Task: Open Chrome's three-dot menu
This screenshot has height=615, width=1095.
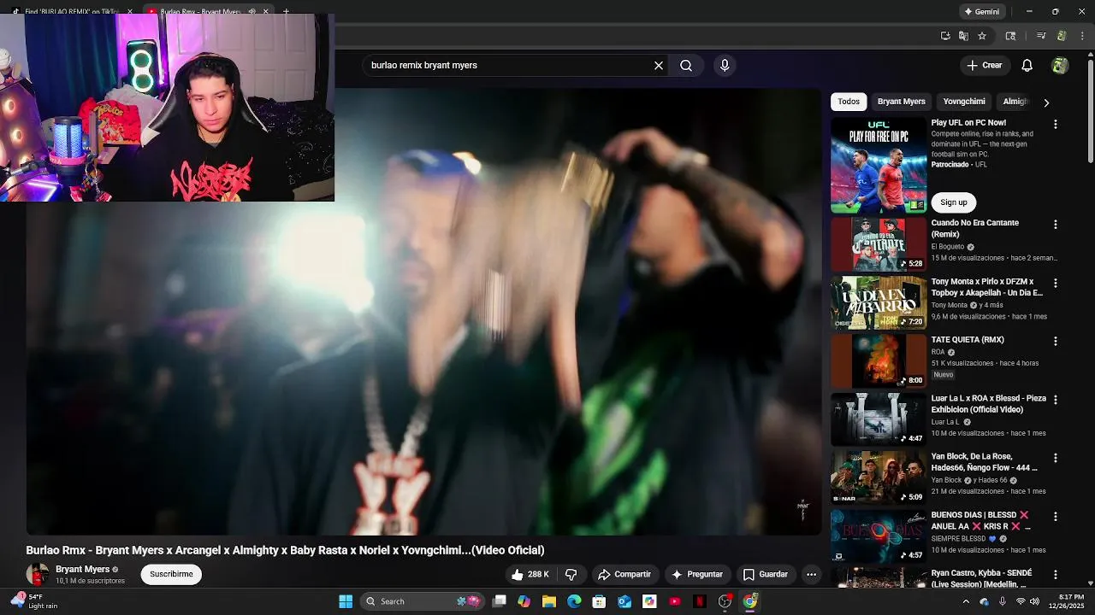Action: click(1080, 36)
